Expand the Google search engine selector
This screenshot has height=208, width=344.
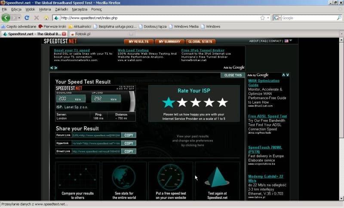point(278,18)
